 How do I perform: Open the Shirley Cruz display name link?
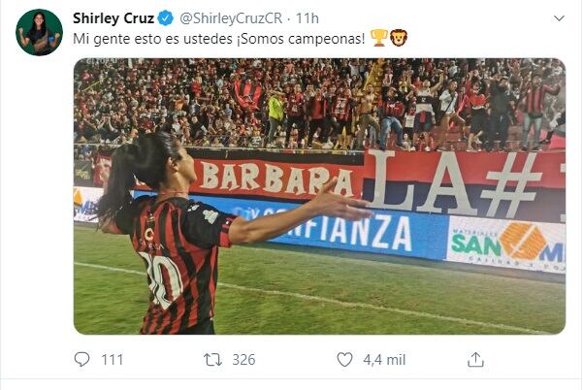tap(113, 18)
